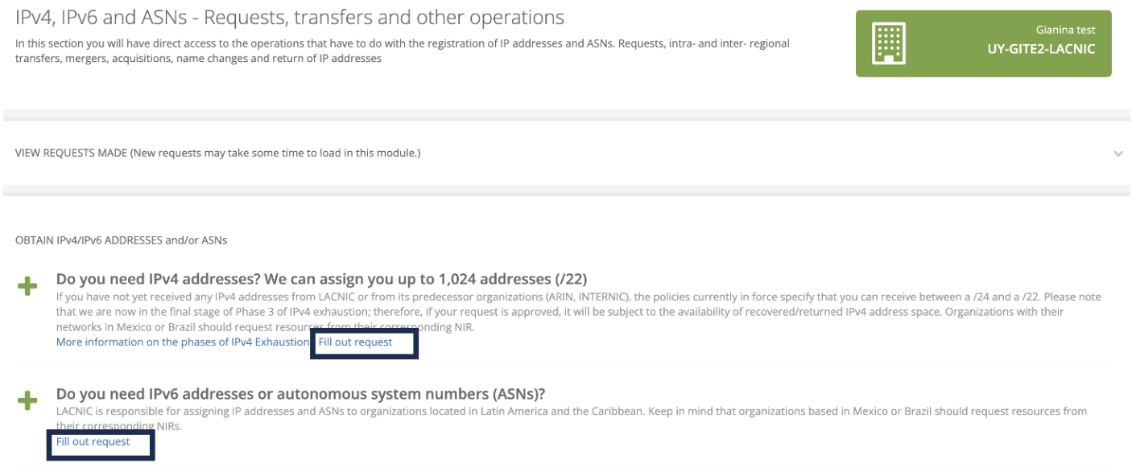The width and height of the screenshot is (1132, 471).
Task: Click the "Do you need IPv4 addresses?" heading
Action: [x=321, y=279]
